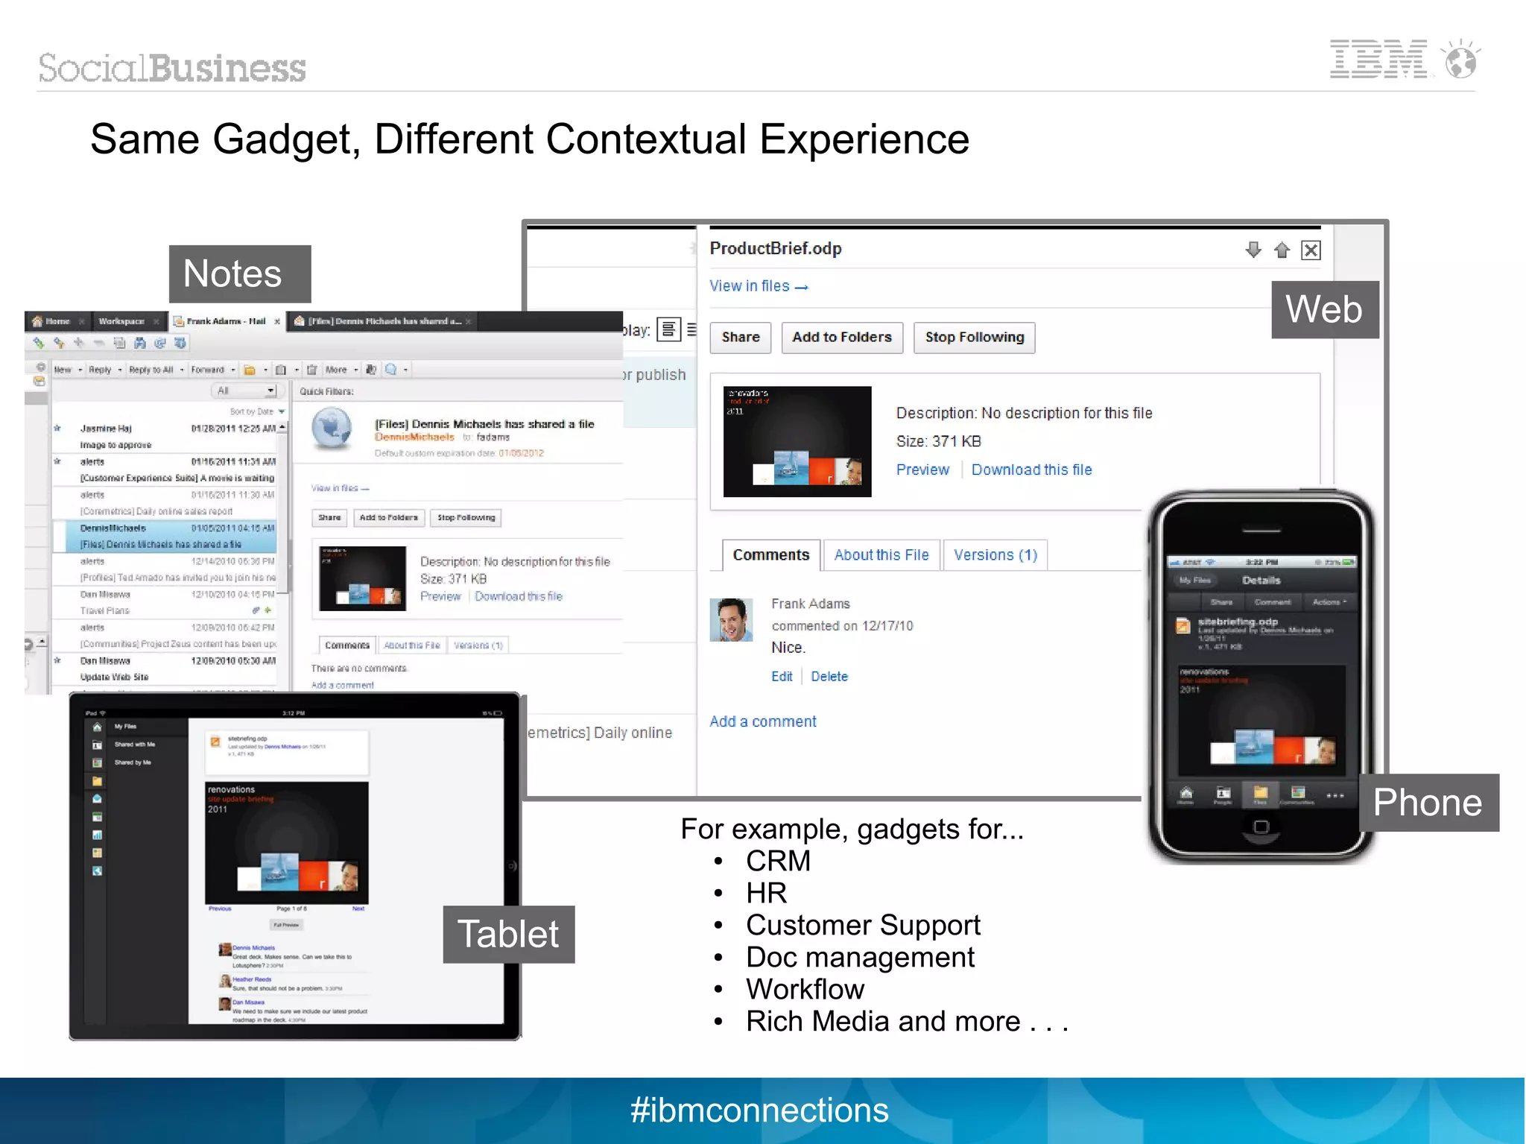This screenshot has width=1526, height=1144.
Task: Select the Frank Adams - Mail tab
Action: click(226, 321)
